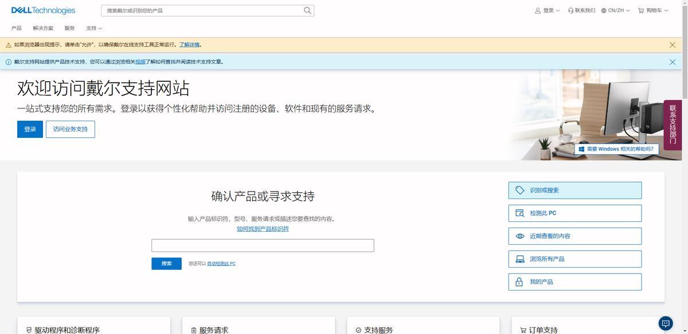Viewport: 688px width, 334px height.
Task: Click the Dell Technologies logo
Action: tap(43, 10)
